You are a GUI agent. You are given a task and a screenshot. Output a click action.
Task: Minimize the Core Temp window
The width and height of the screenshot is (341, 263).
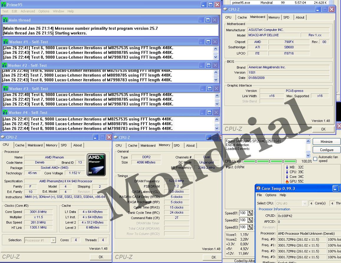[x=336, y=188]
